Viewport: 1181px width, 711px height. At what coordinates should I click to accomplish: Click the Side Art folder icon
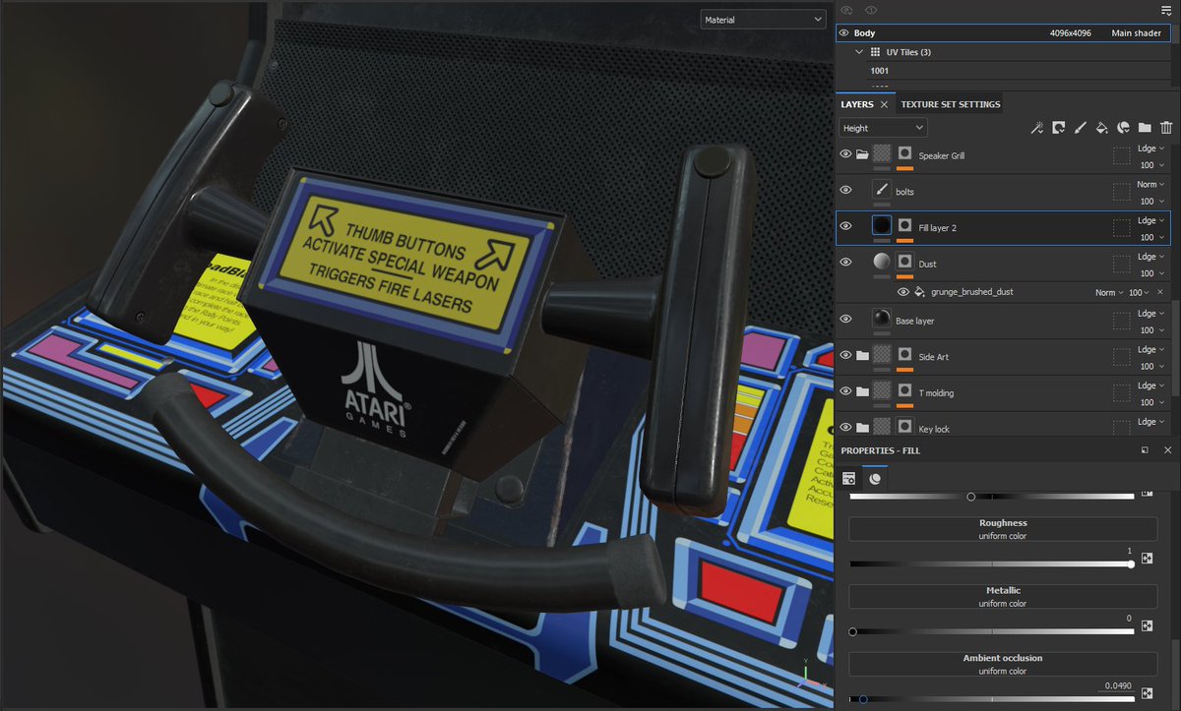point(862,356)
